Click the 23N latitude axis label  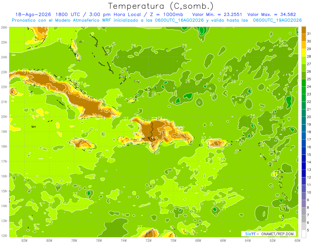tap(4, 72)
